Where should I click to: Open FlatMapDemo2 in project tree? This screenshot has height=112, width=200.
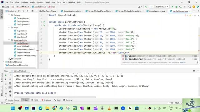tap(23, 21)
